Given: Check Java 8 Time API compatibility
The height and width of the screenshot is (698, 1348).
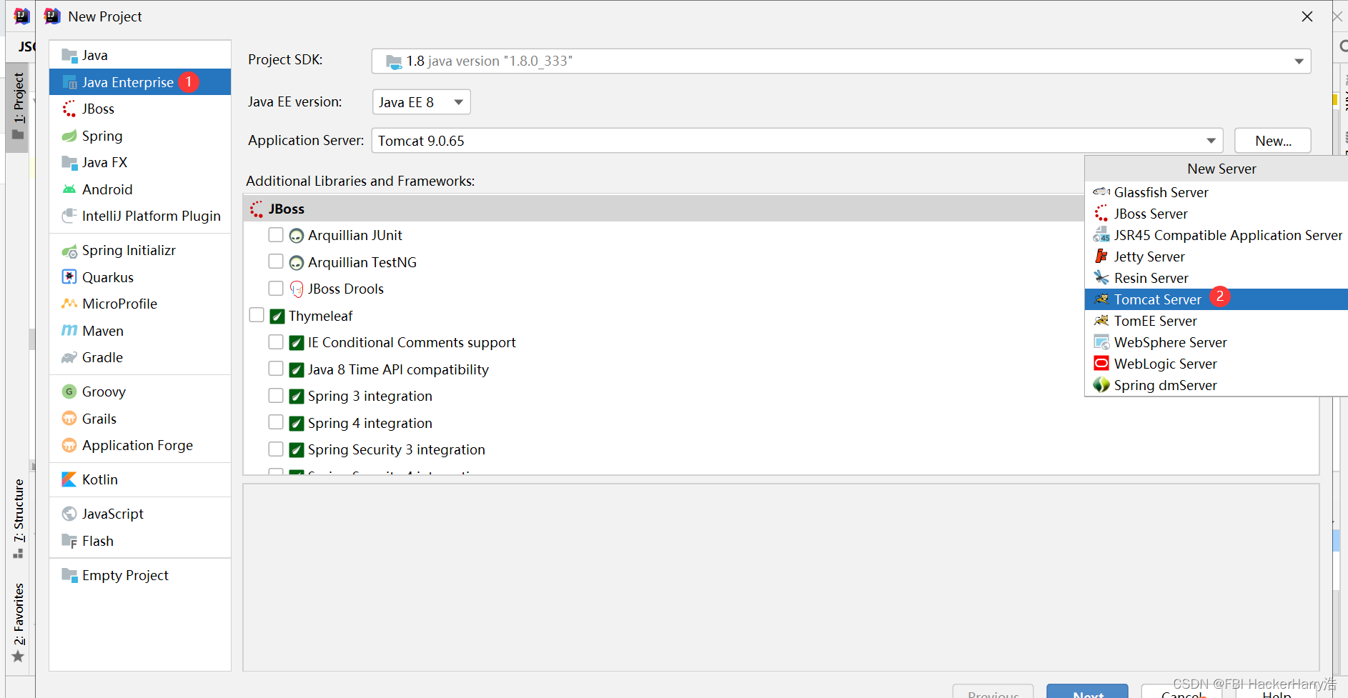Looking at the screenshot, I should pos(276,369).
